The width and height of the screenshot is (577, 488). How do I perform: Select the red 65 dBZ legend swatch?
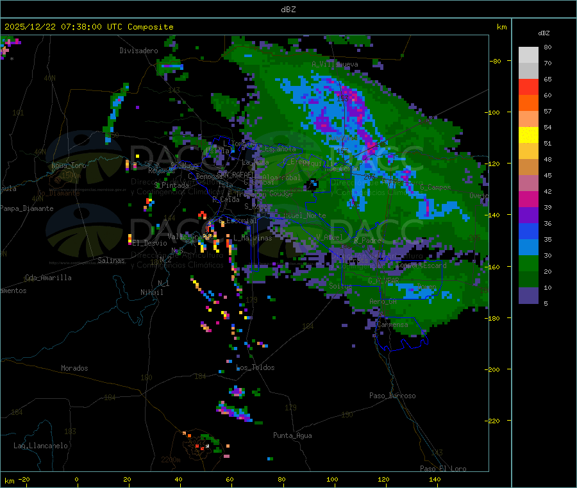click(528, 87)
